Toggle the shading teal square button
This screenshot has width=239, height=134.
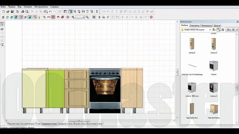(x=30, y=17)
